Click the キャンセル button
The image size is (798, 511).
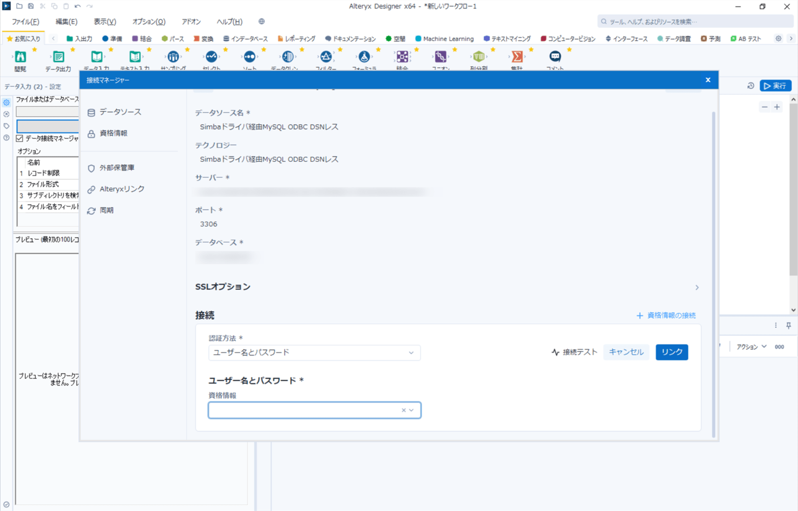pos(626,352)
